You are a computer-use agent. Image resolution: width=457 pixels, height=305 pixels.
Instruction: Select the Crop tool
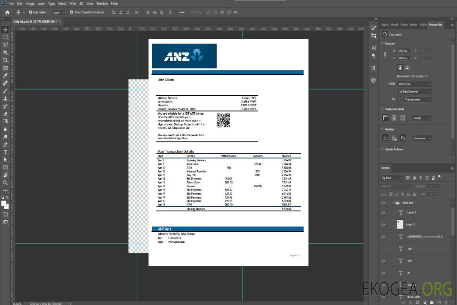click(5, 60)
